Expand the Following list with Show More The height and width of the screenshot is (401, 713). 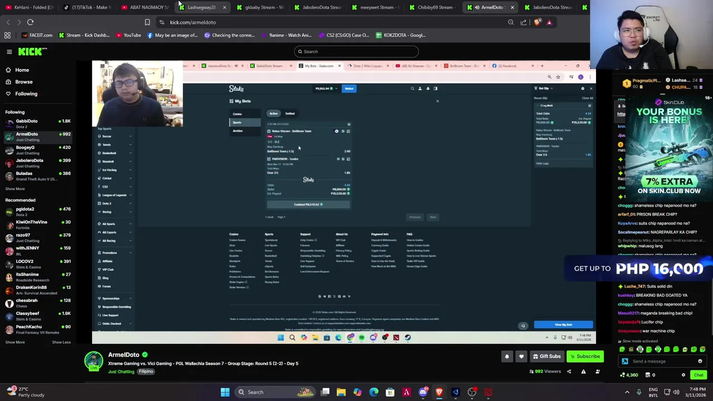(15, 189)
